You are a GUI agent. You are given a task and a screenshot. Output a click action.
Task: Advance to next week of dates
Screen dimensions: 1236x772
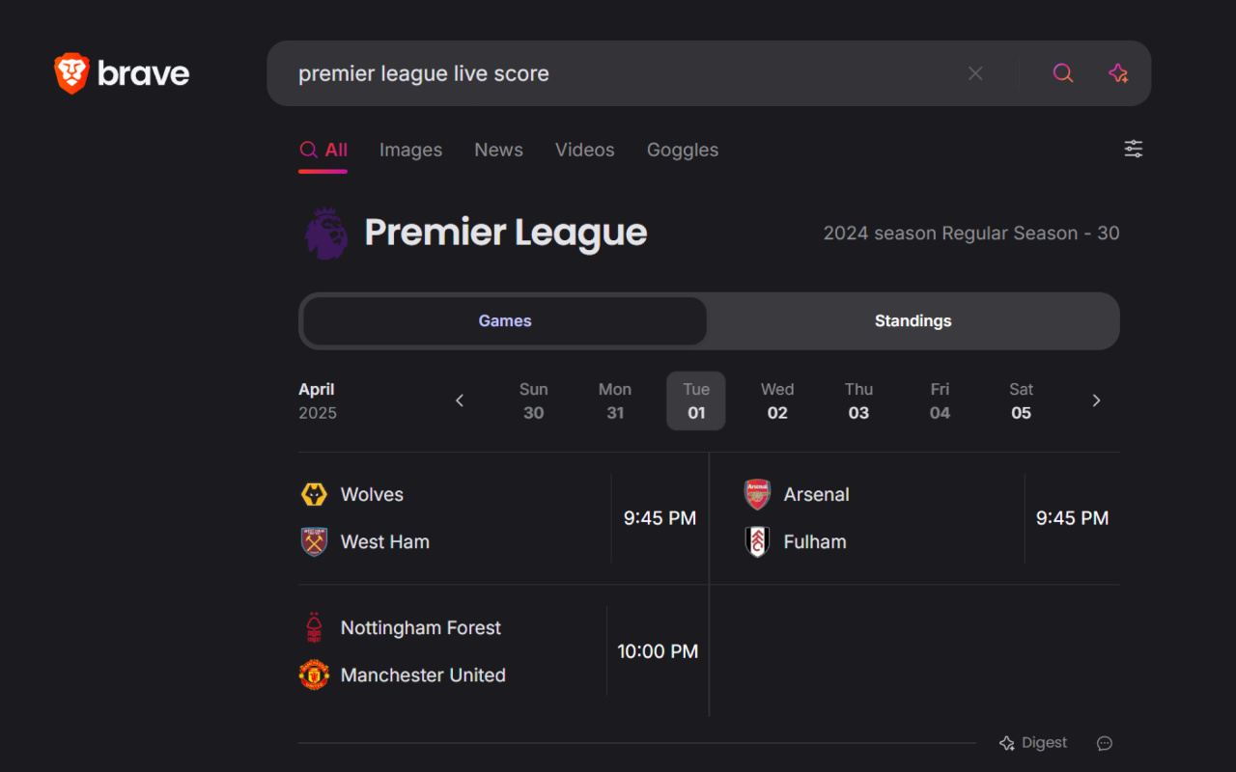coord(1096,400)
